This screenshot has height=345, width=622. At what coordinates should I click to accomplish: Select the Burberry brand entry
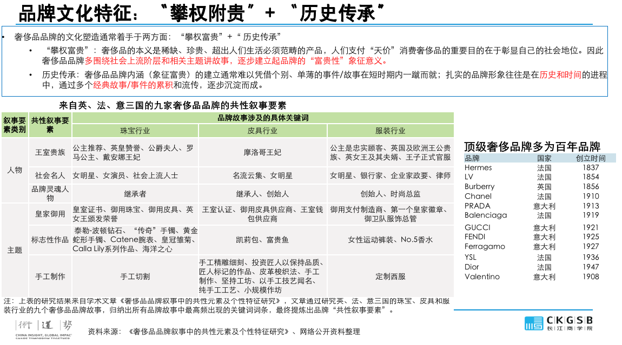(479, 186)
